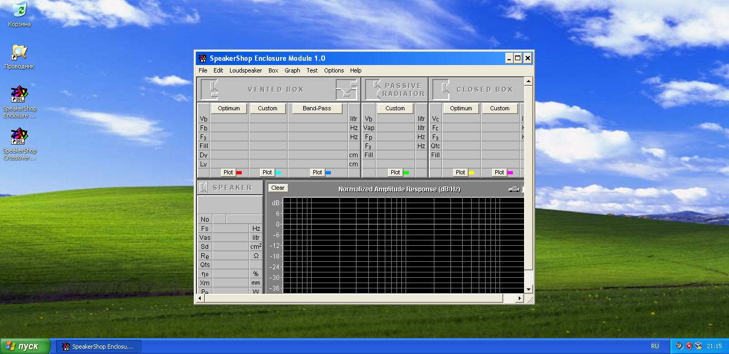This screenshot has width=729, height=354.
Task: Click Plot button beside the green swatch
Action: coord(395,172)
